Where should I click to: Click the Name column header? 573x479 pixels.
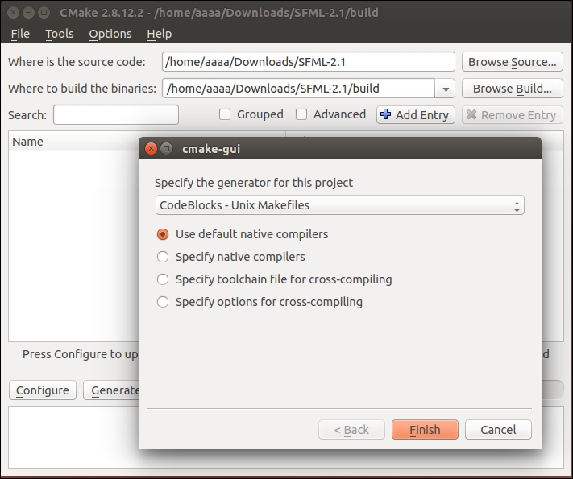(x=73, y=142)
